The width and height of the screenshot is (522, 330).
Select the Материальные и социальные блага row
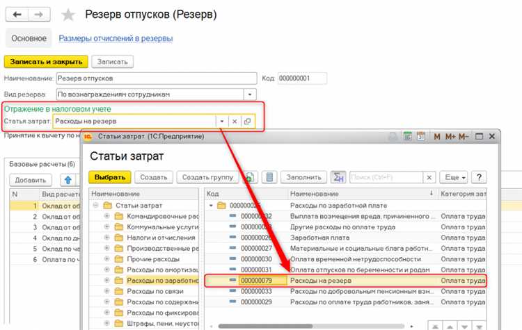[345, 248]
